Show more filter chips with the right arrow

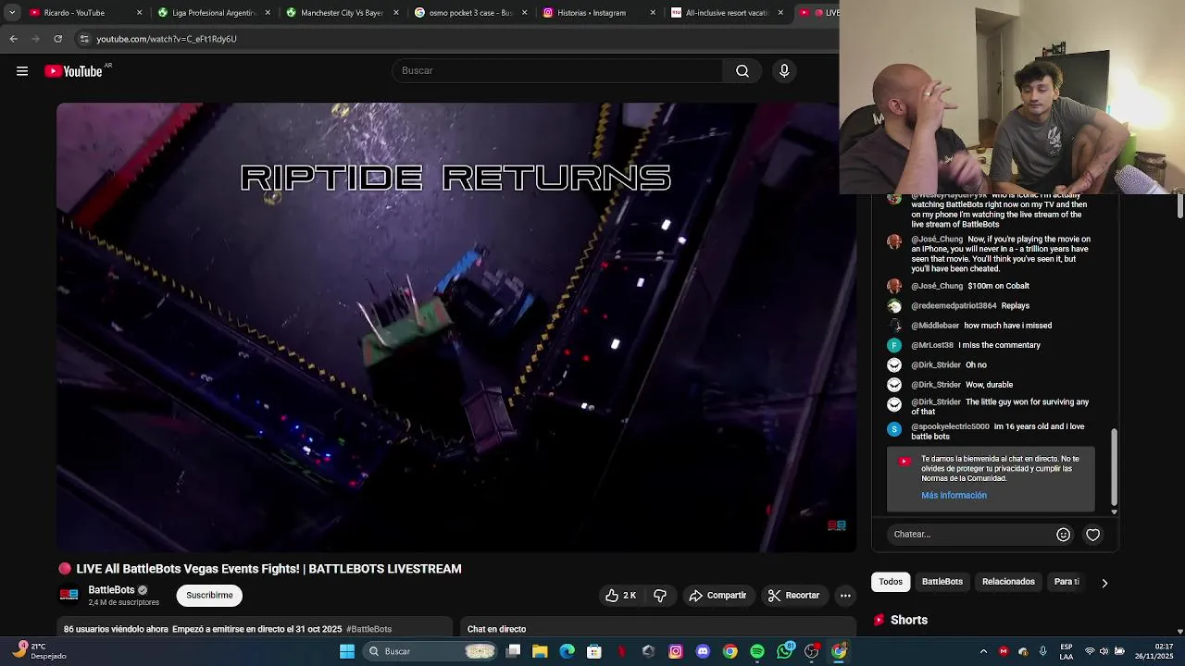tap(1104, 583)
